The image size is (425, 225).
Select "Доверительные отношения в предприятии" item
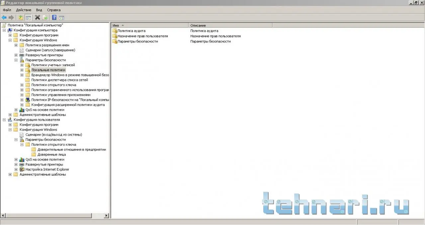72,150
